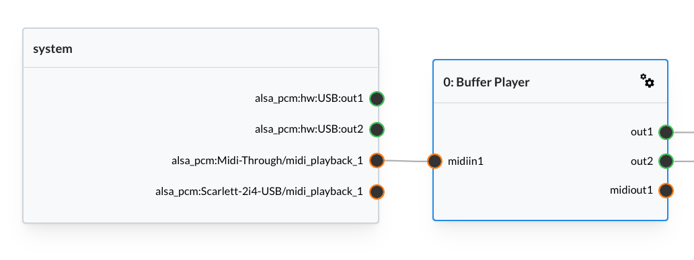Select the cable leaving the out2 port

(x=684, y=161)
